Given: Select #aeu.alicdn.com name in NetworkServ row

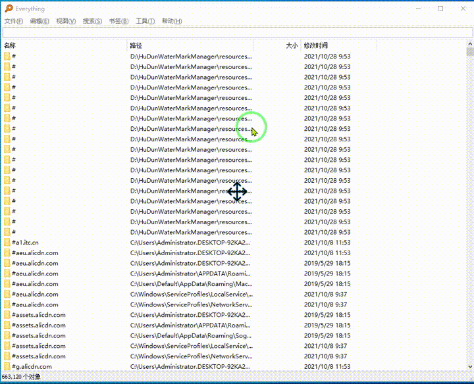Looking at the screenshot, I should click(35, 304).
